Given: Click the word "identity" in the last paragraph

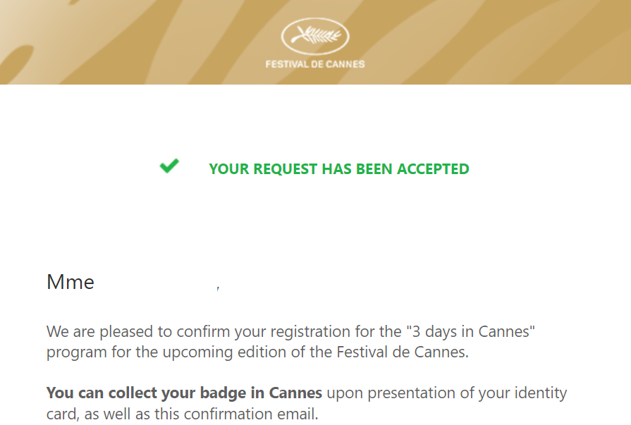Looking at the screenshot, I should pyautogui.click(x=541, y=393).
